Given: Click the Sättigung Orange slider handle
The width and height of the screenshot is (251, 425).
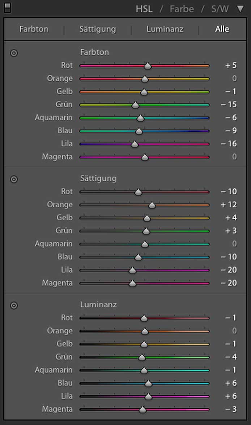Looking at the screenshot, I should 152,205.
